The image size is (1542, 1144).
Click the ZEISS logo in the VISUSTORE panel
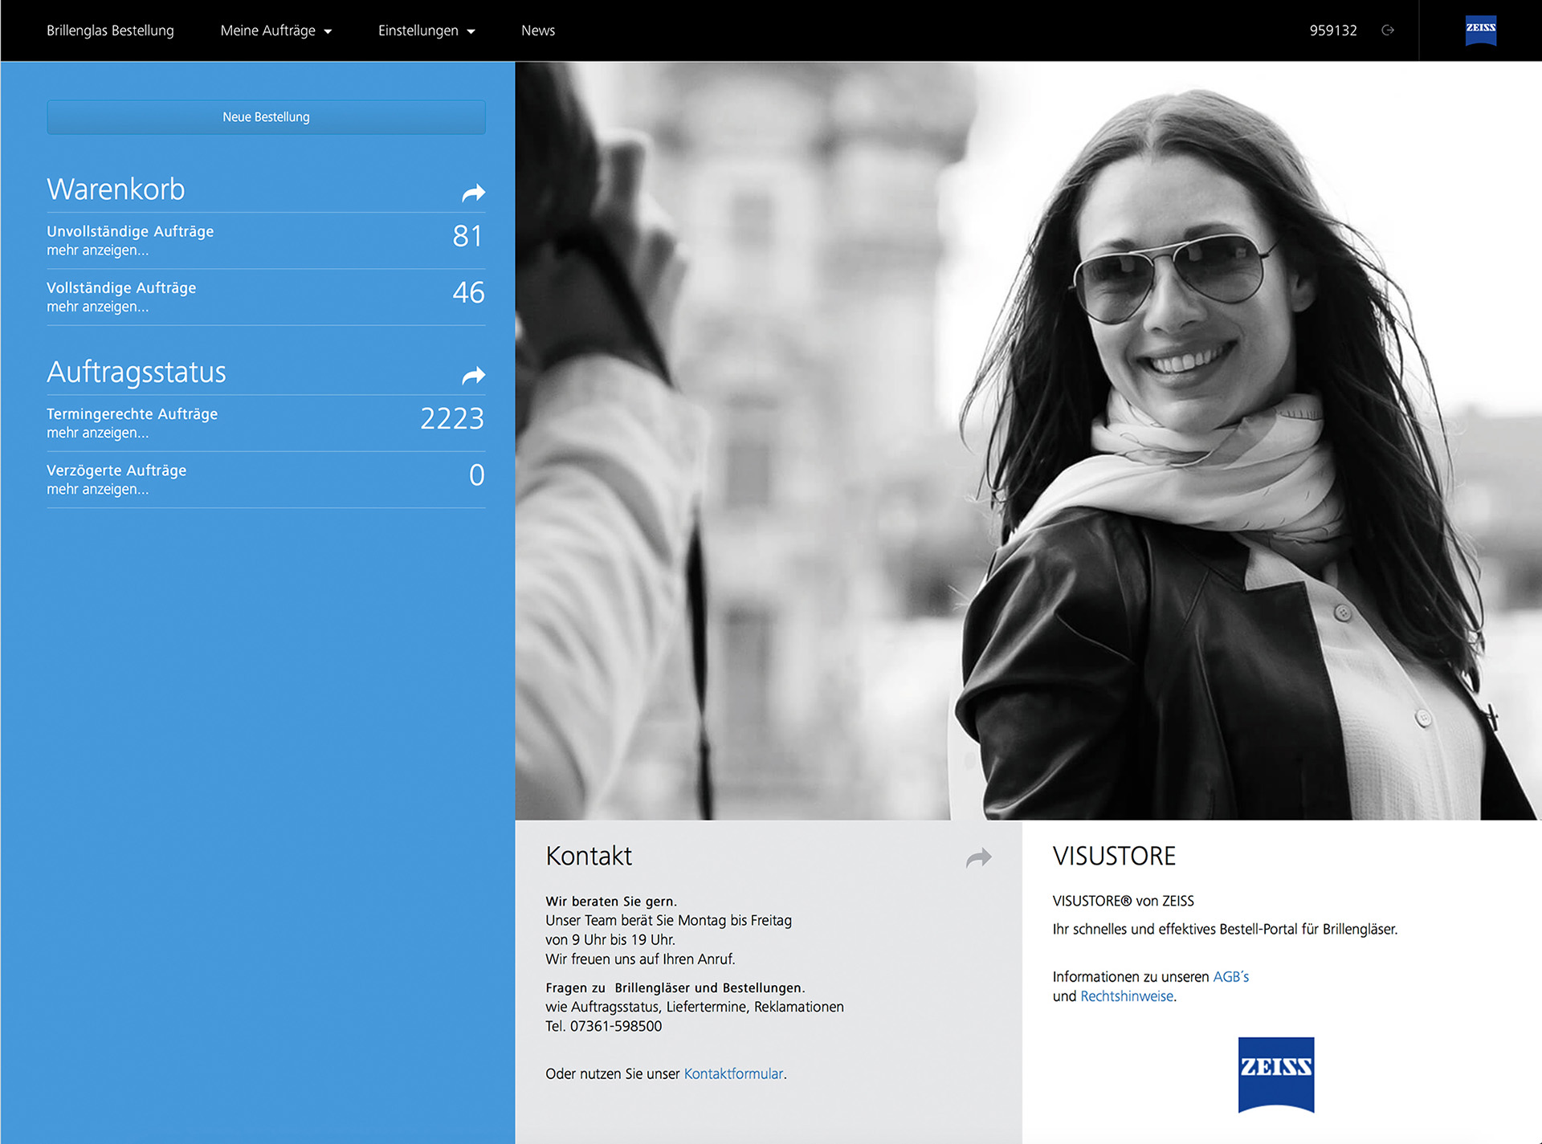[x=1276, y=1075]
